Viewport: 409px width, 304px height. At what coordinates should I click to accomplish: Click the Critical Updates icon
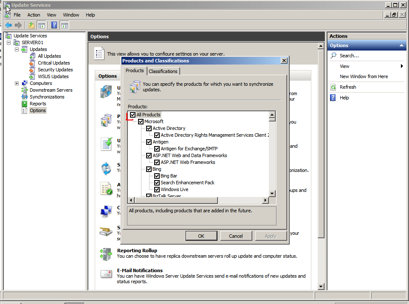(33, 63)
